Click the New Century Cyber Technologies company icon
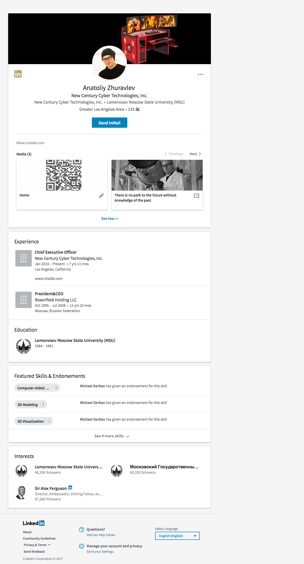Viewport: 304px width, 564px height. pos(24,258)
